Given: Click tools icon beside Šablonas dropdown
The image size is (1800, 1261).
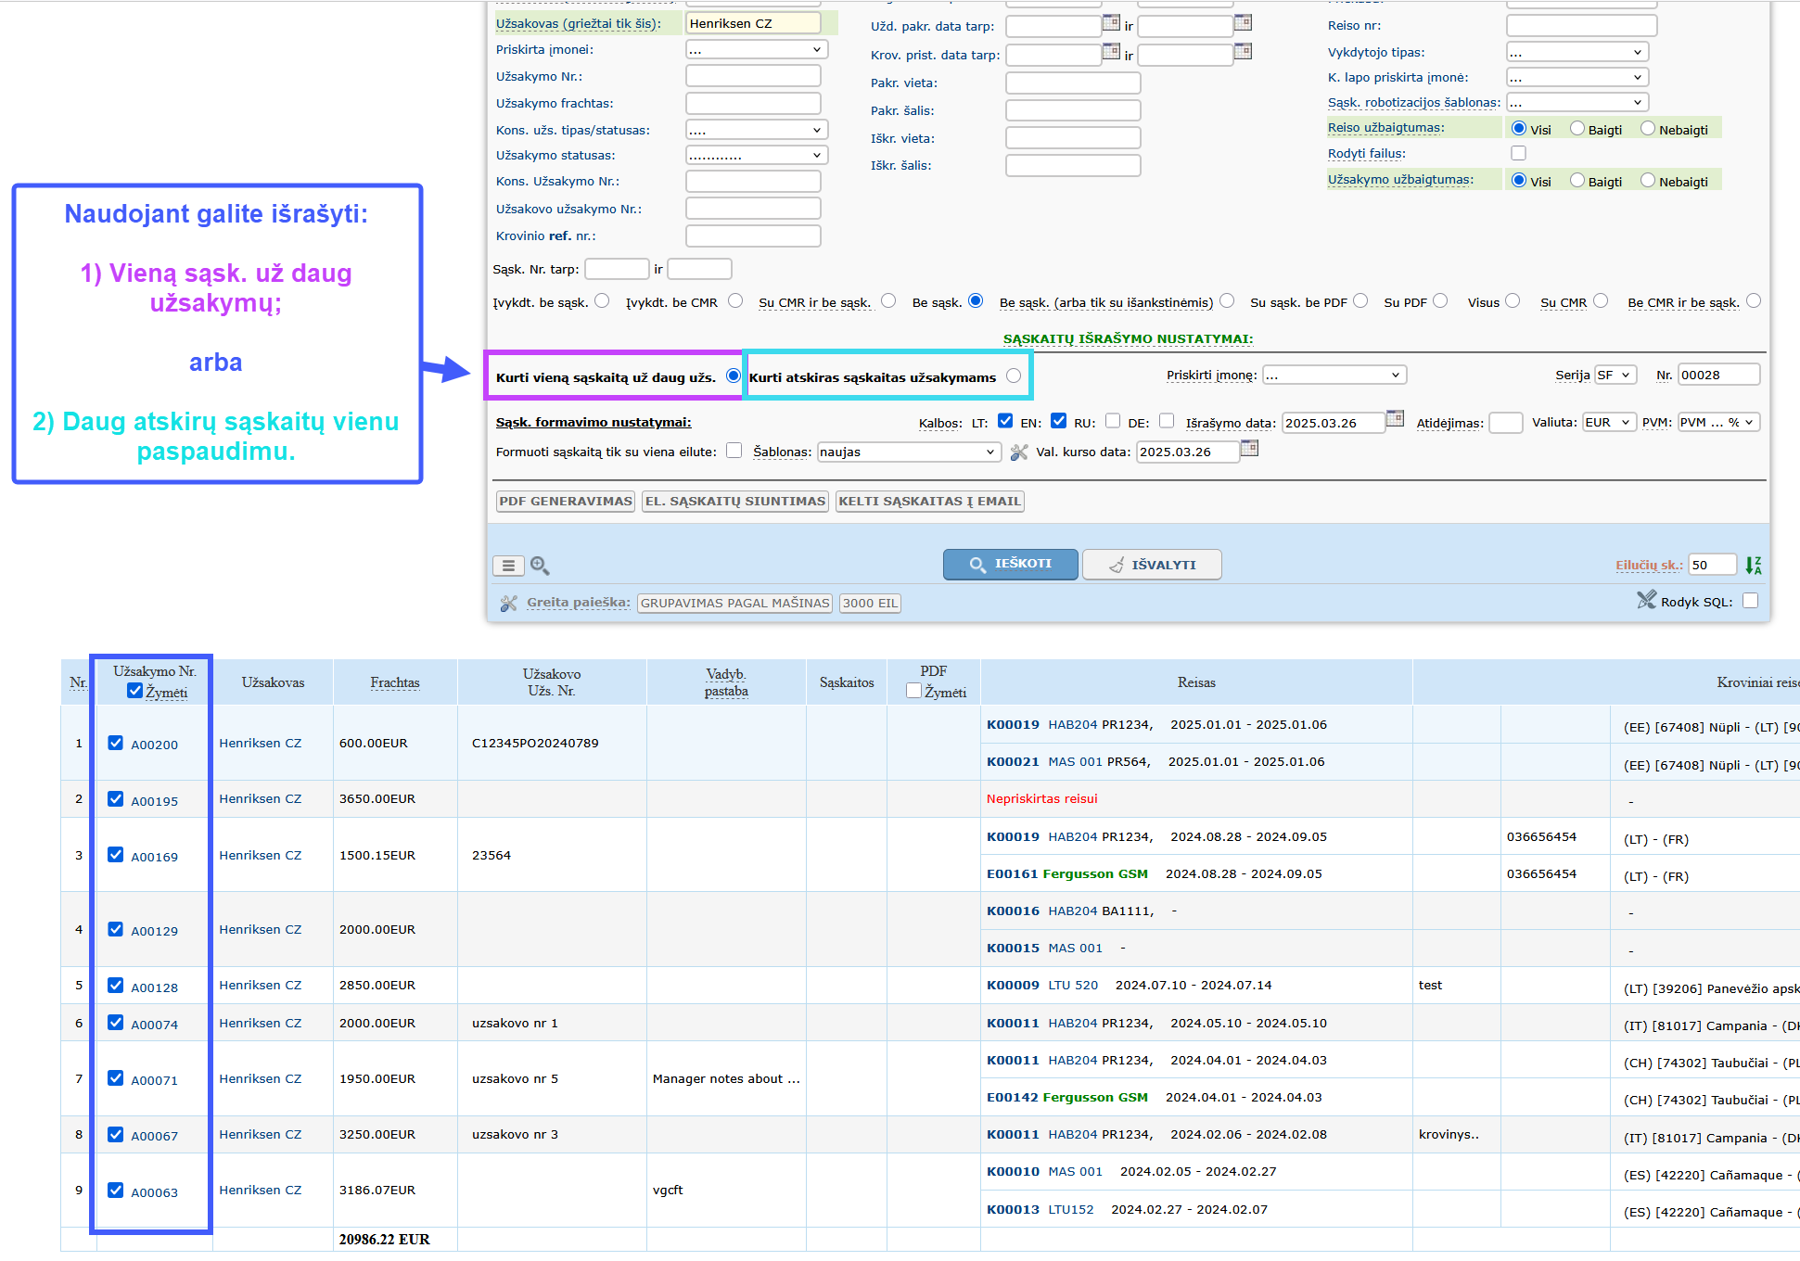Looking at the screenshot, I should pos(1019,452).
